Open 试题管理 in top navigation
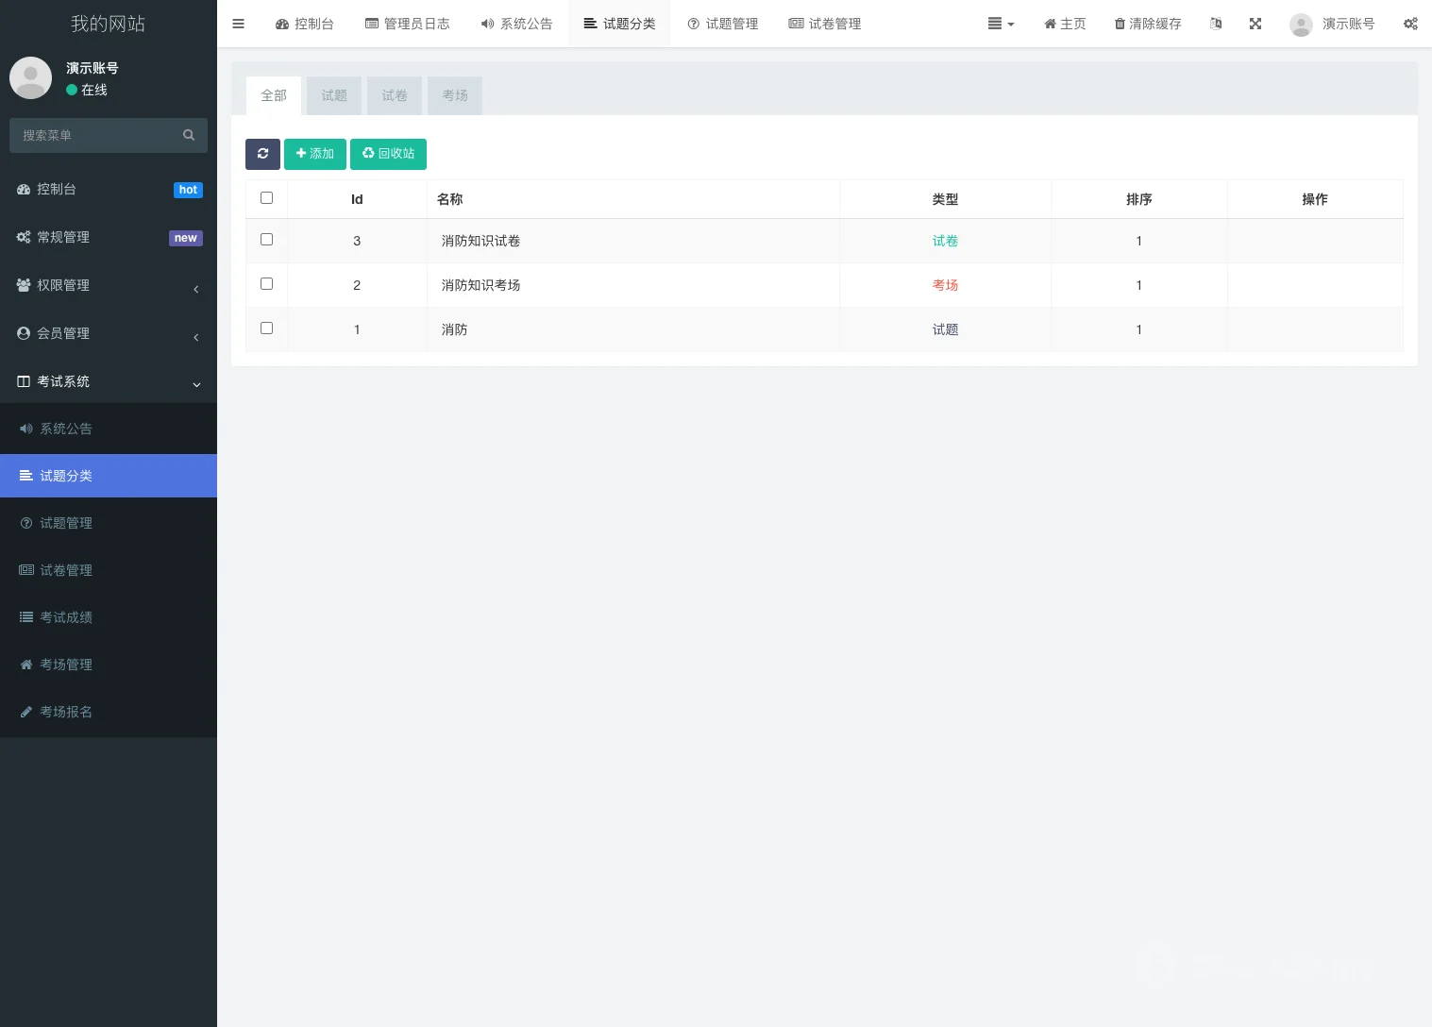This screenshot has width=1432, height=1027. point(721,24)
